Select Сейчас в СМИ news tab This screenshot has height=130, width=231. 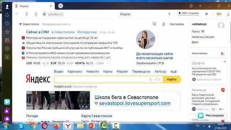point(38,32)
